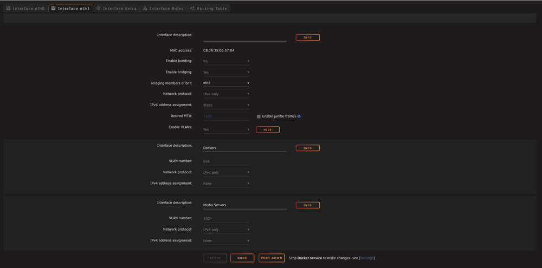Open the Enable bridging dropdown
This screenshot has width=542, height=268.
tap(226, 73)
